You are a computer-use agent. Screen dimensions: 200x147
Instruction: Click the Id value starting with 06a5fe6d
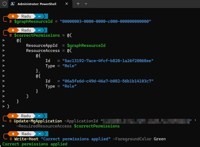(x=108, y=81)
